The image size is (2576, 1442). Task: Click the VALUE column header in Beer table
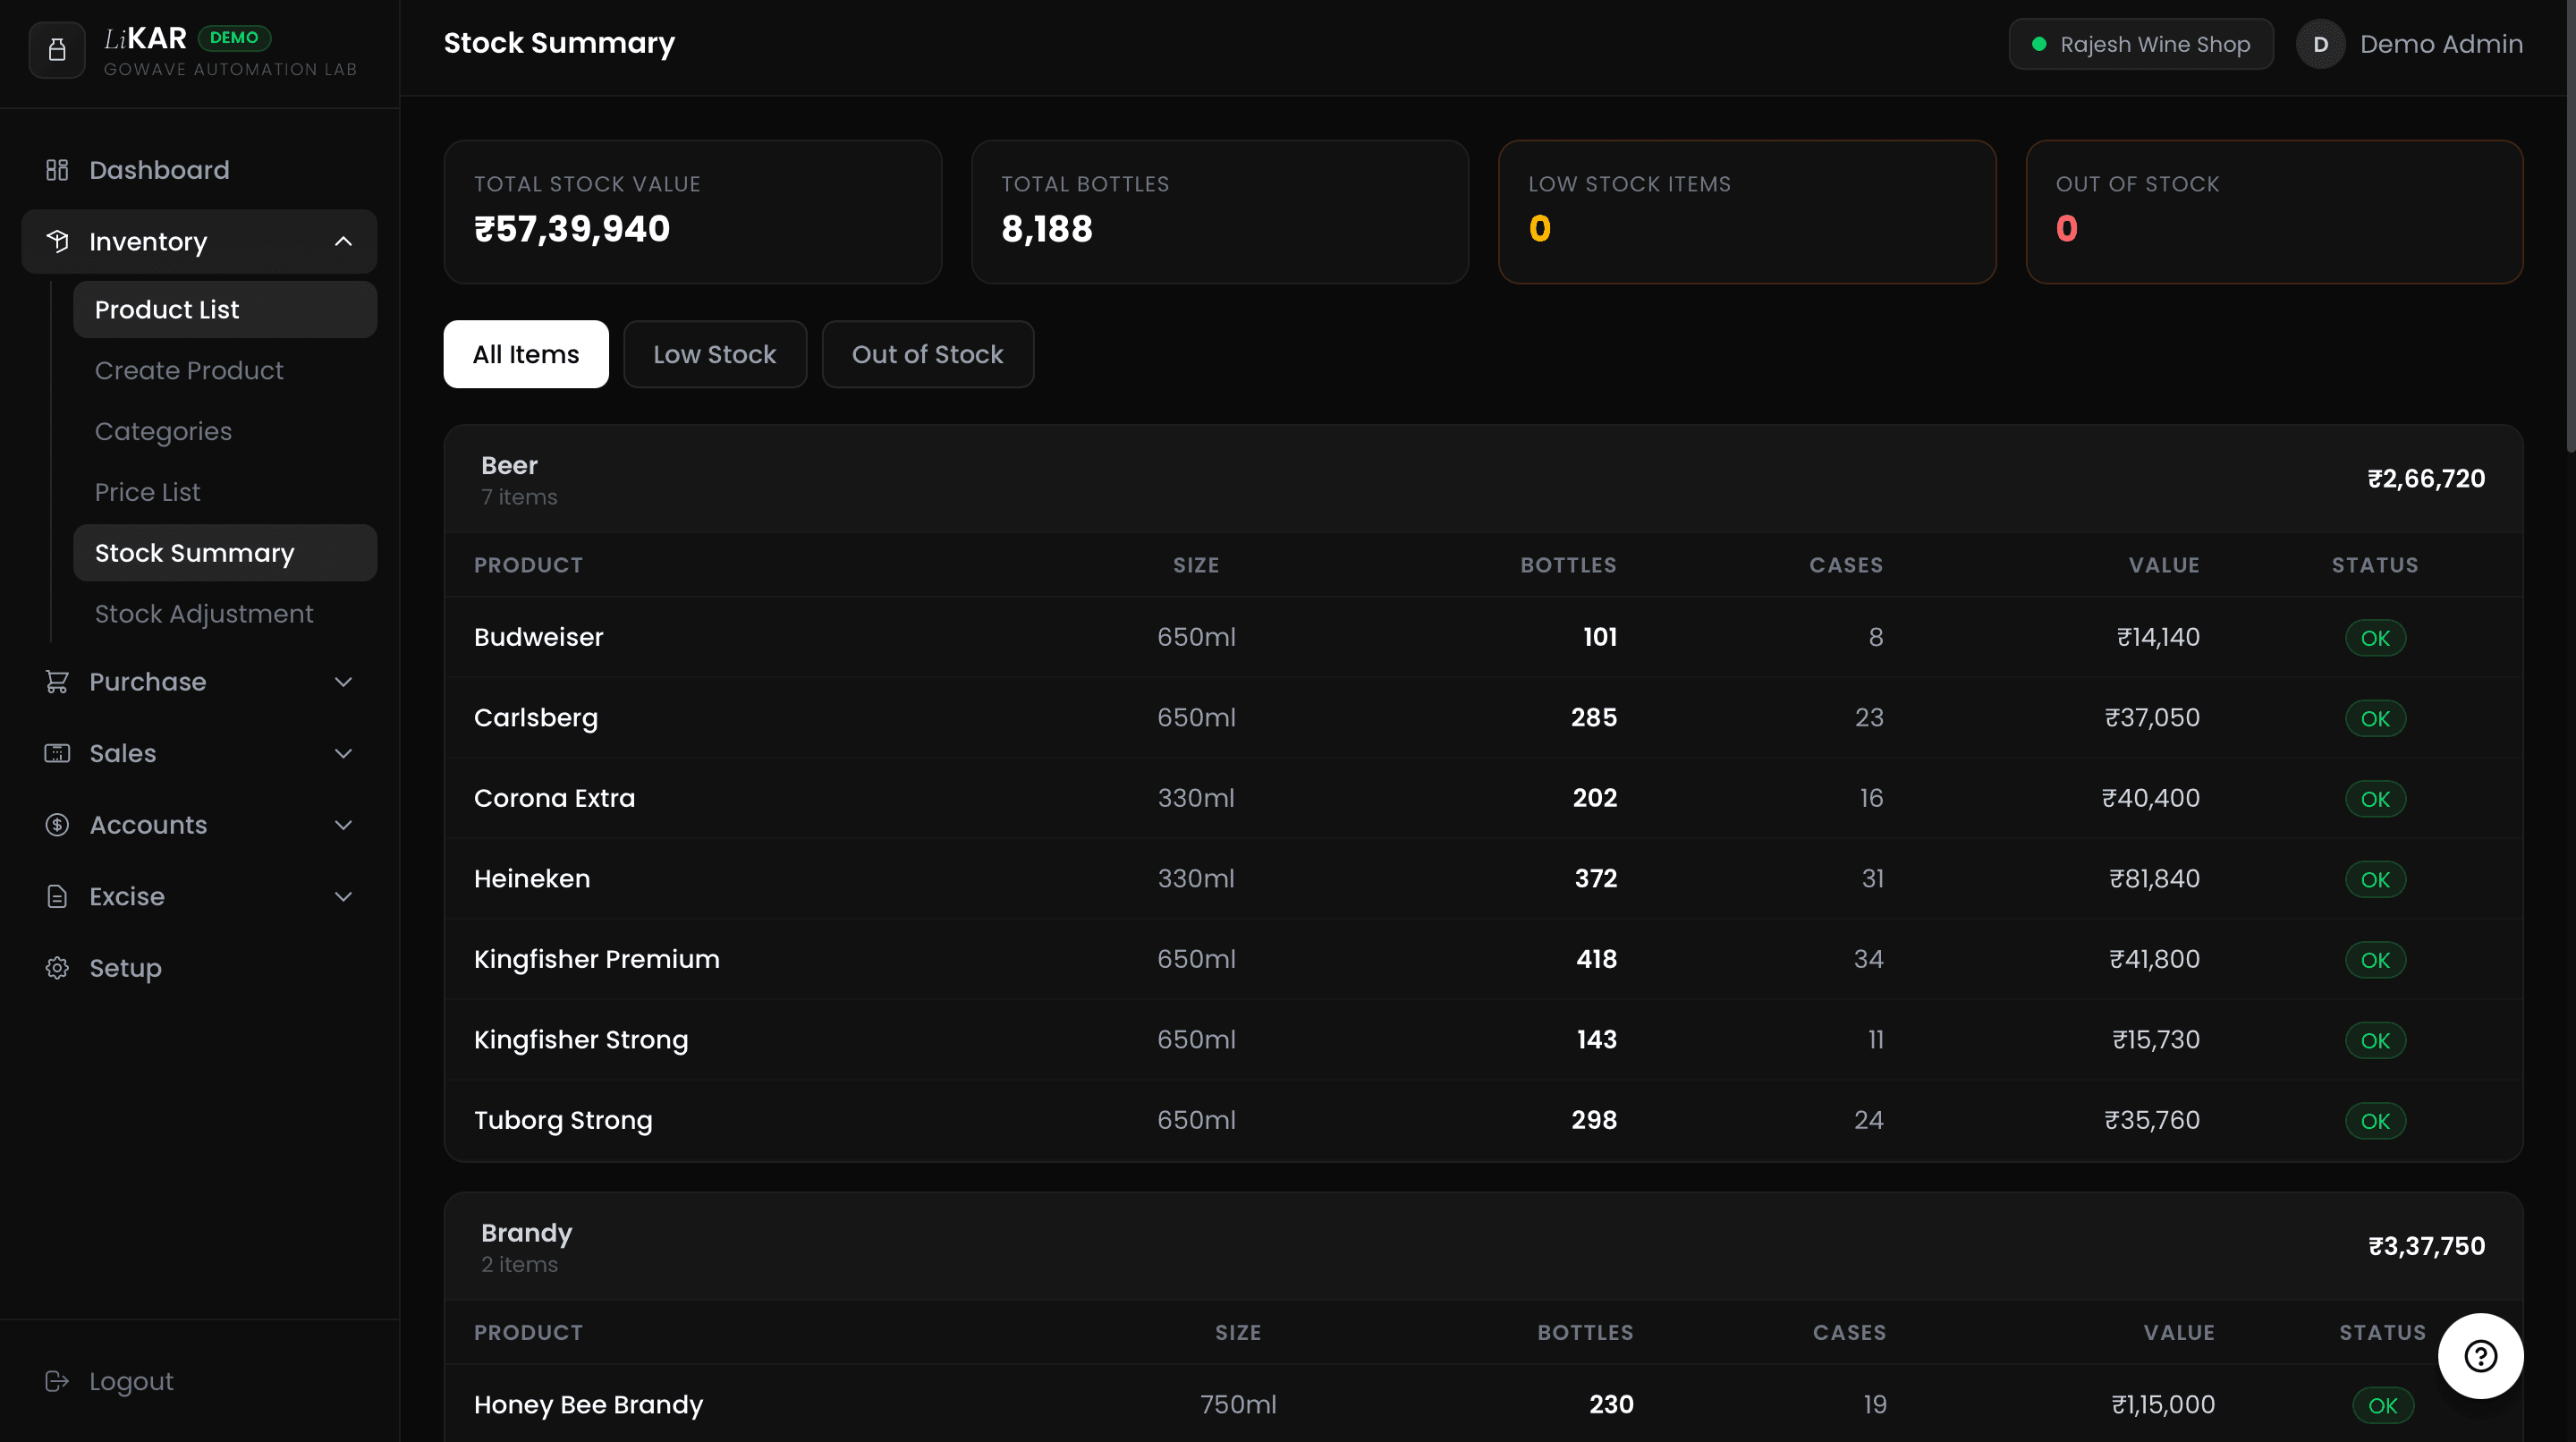[2164, 565]
